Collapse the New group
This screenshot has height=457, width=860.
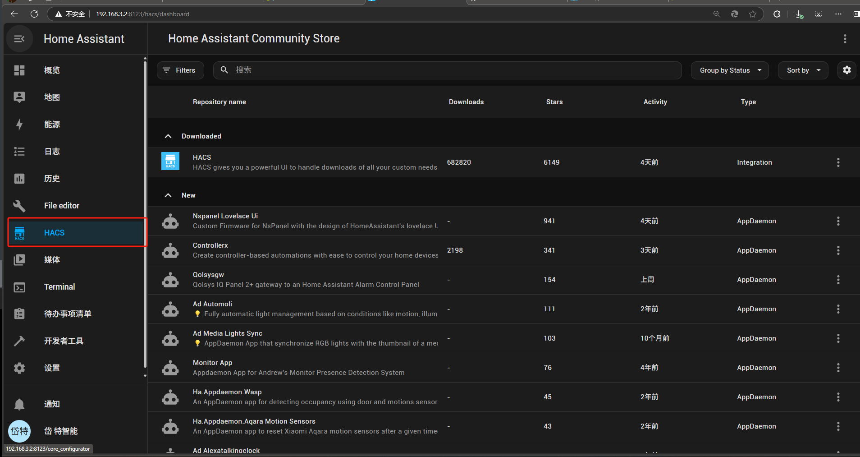tap(168, 195)
